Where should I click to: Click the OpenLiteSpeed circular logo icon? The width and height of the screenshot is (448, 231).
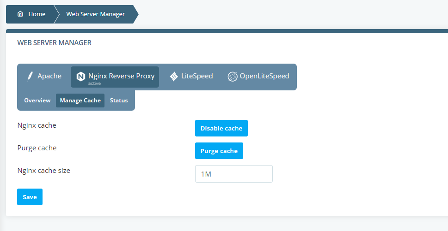tap(233, 77)
